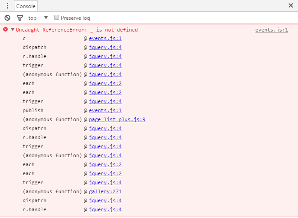
Task: Enable the Preserve log checkbox
Action: [x=56, y=18]
